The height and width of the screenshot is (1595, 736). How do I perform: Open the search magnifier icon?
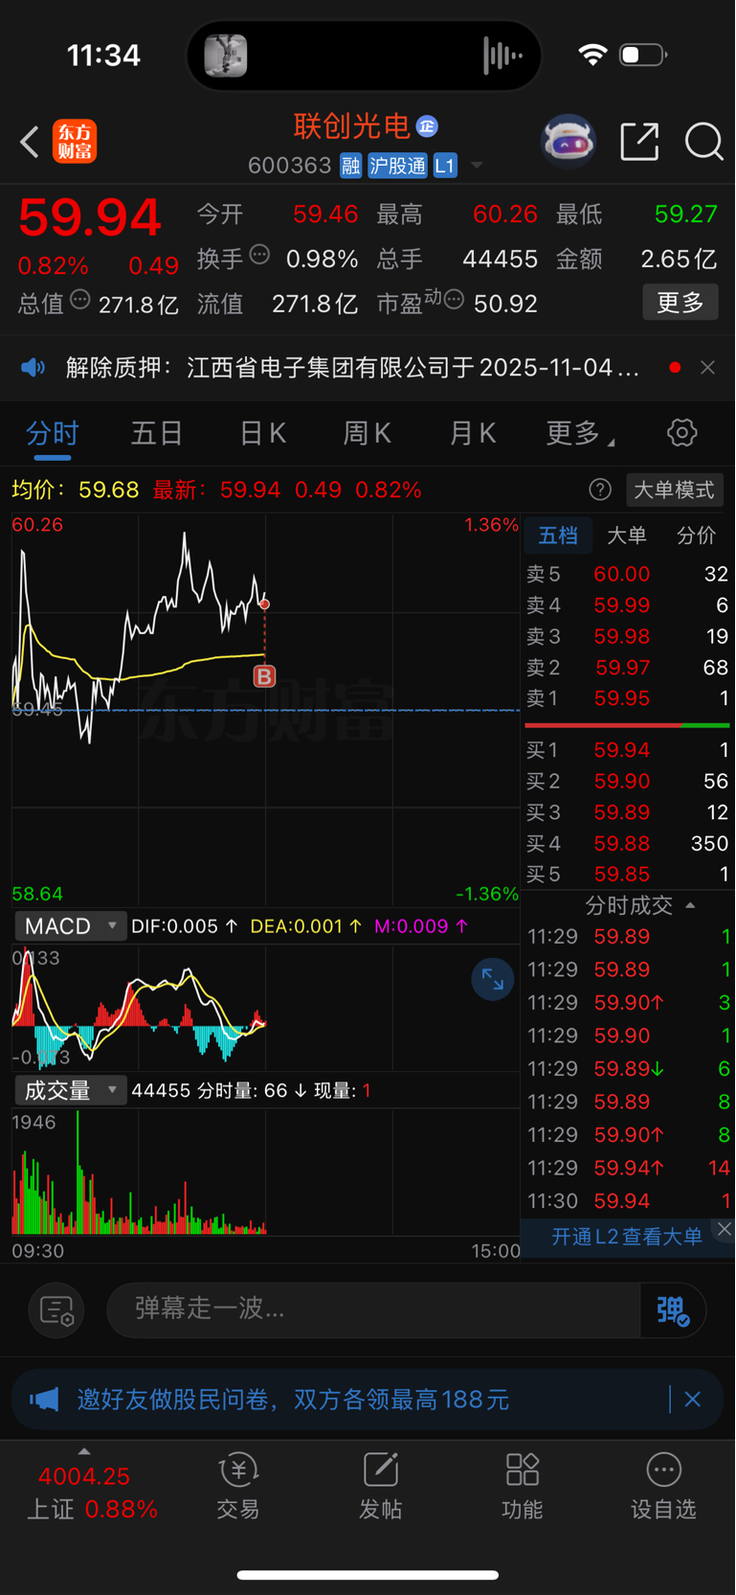(703, 142)
